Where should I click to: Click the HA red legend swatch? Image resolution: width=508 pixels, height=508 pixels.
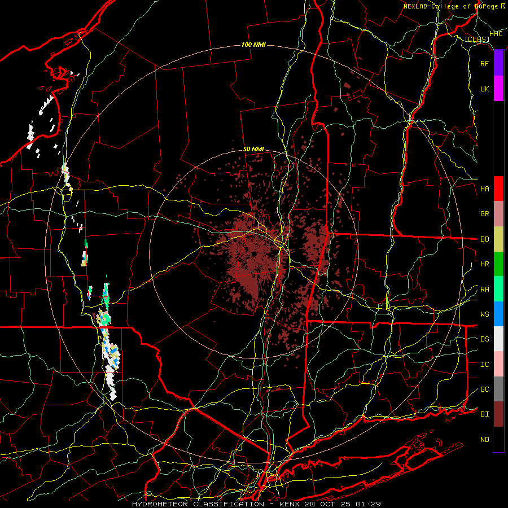498,189
